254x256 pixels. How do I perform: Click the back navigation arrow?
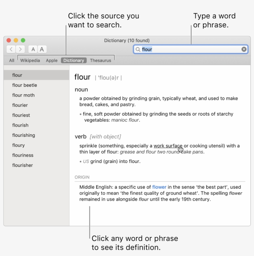pyautogui.click(x=11, y=49)
